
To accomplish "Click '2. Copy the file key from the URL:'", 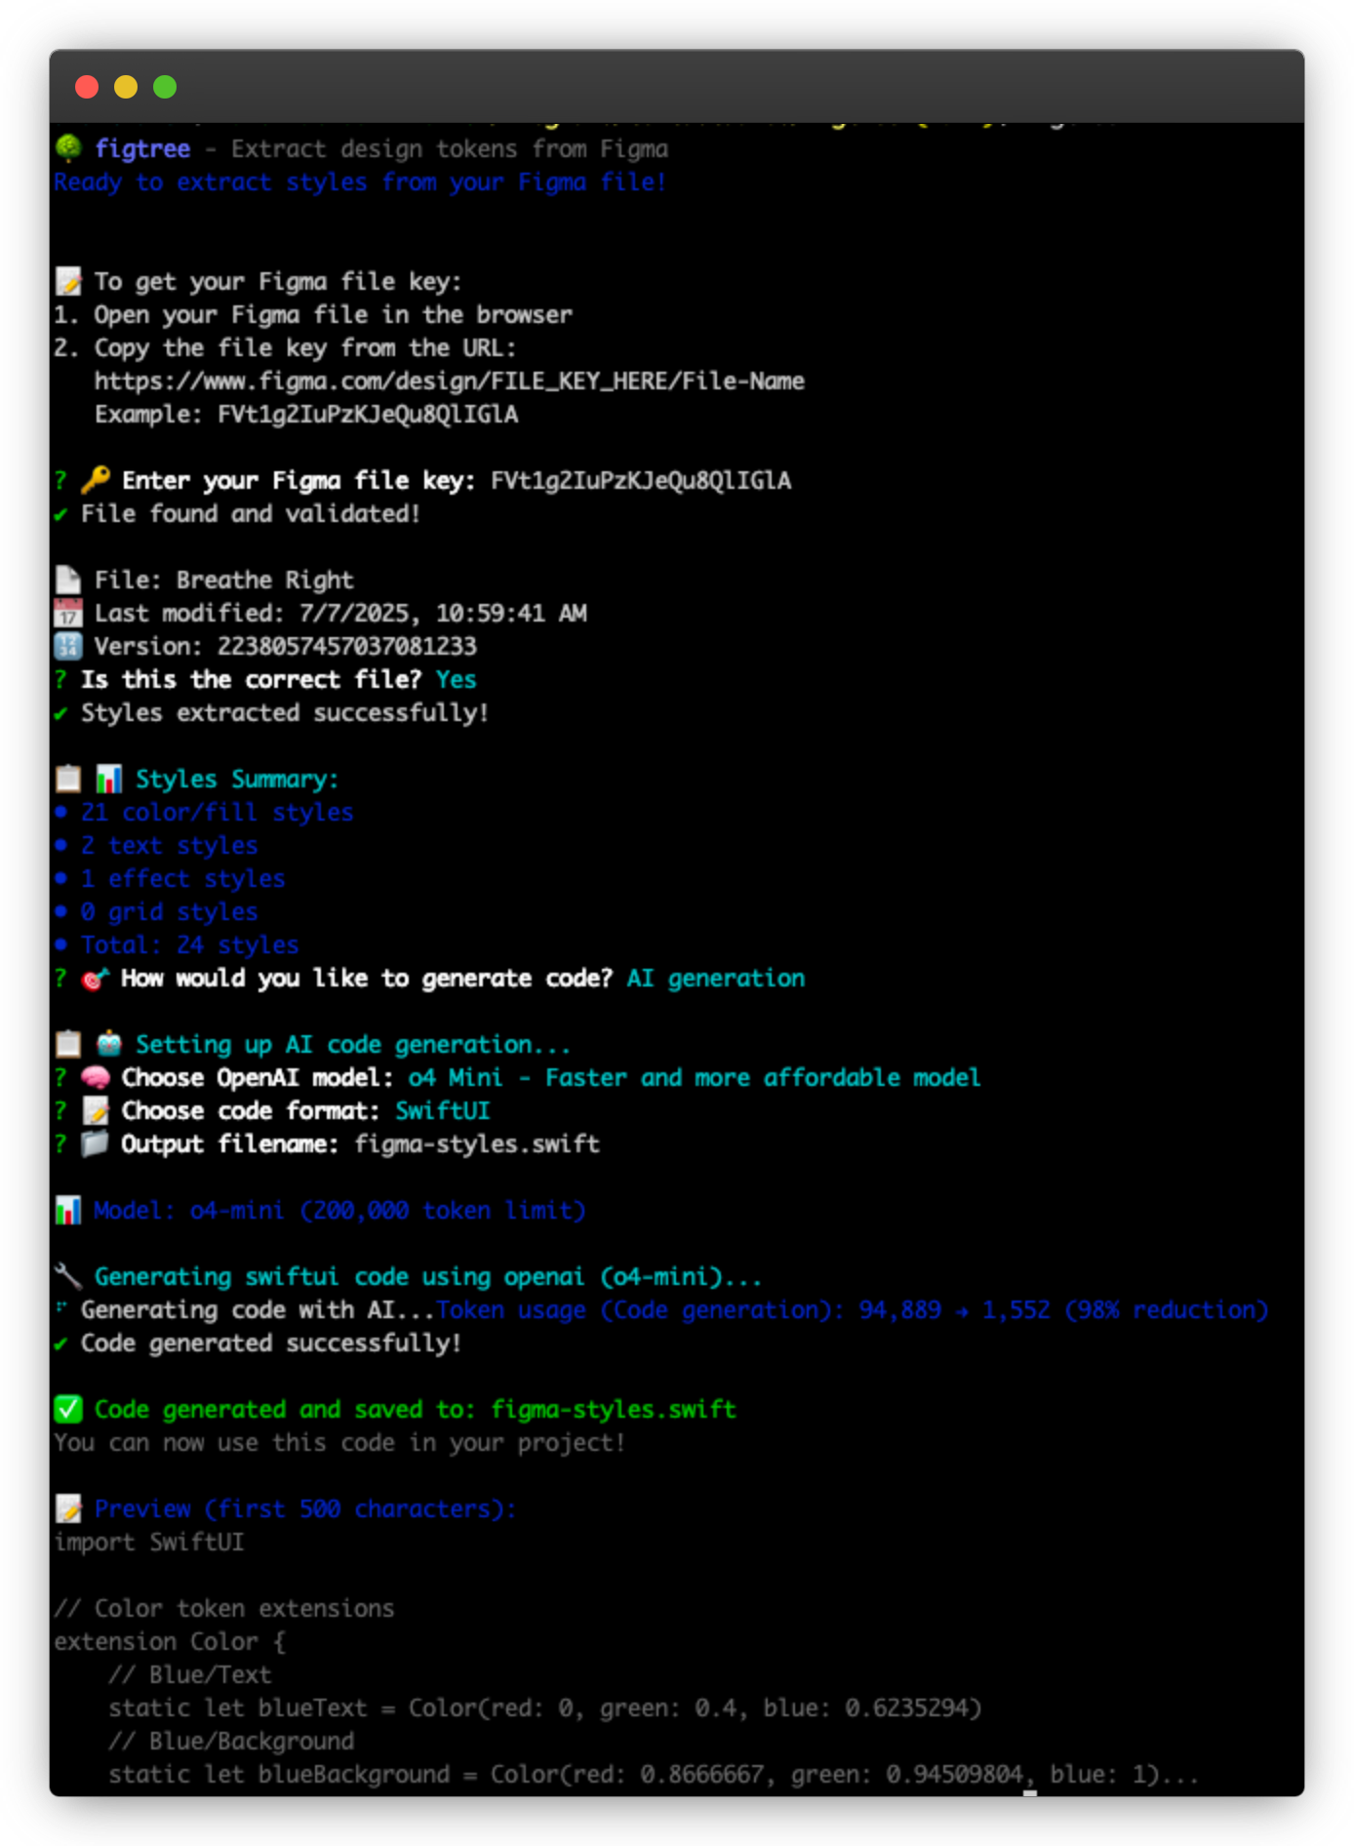I will coord(286,347).
